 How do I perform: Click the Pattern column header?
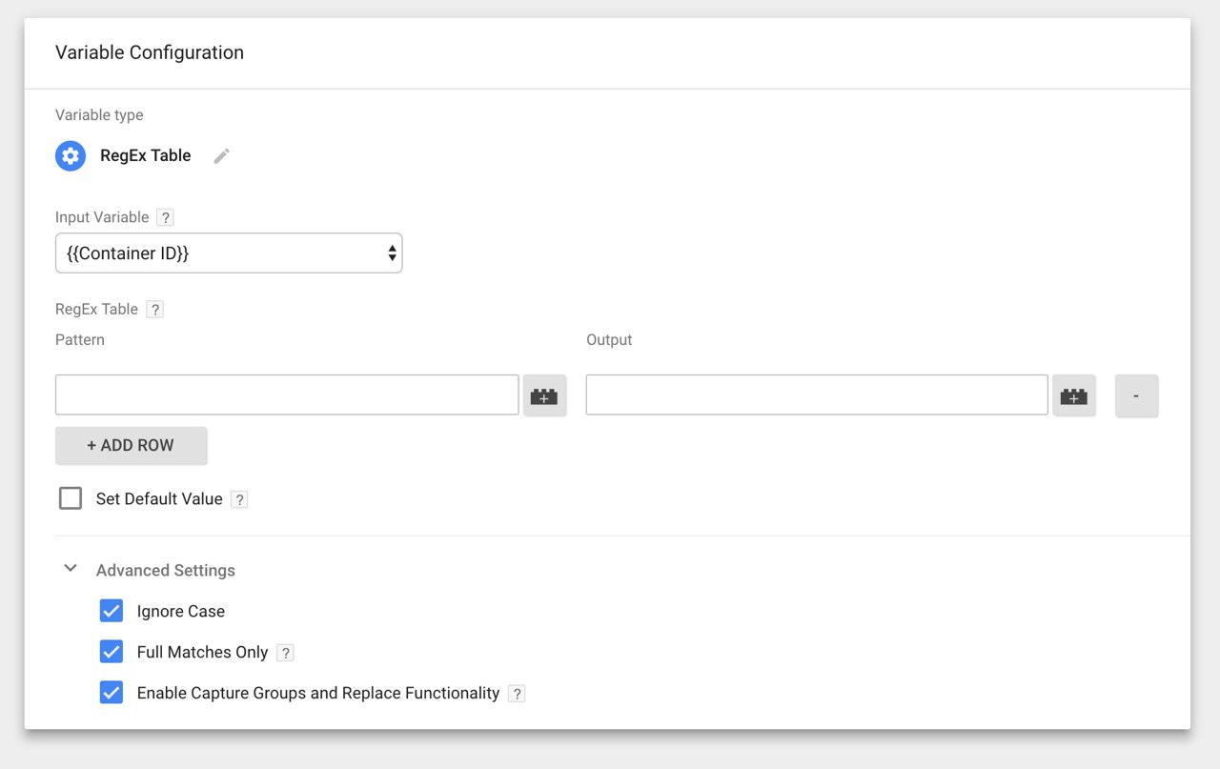pos(80,340)
